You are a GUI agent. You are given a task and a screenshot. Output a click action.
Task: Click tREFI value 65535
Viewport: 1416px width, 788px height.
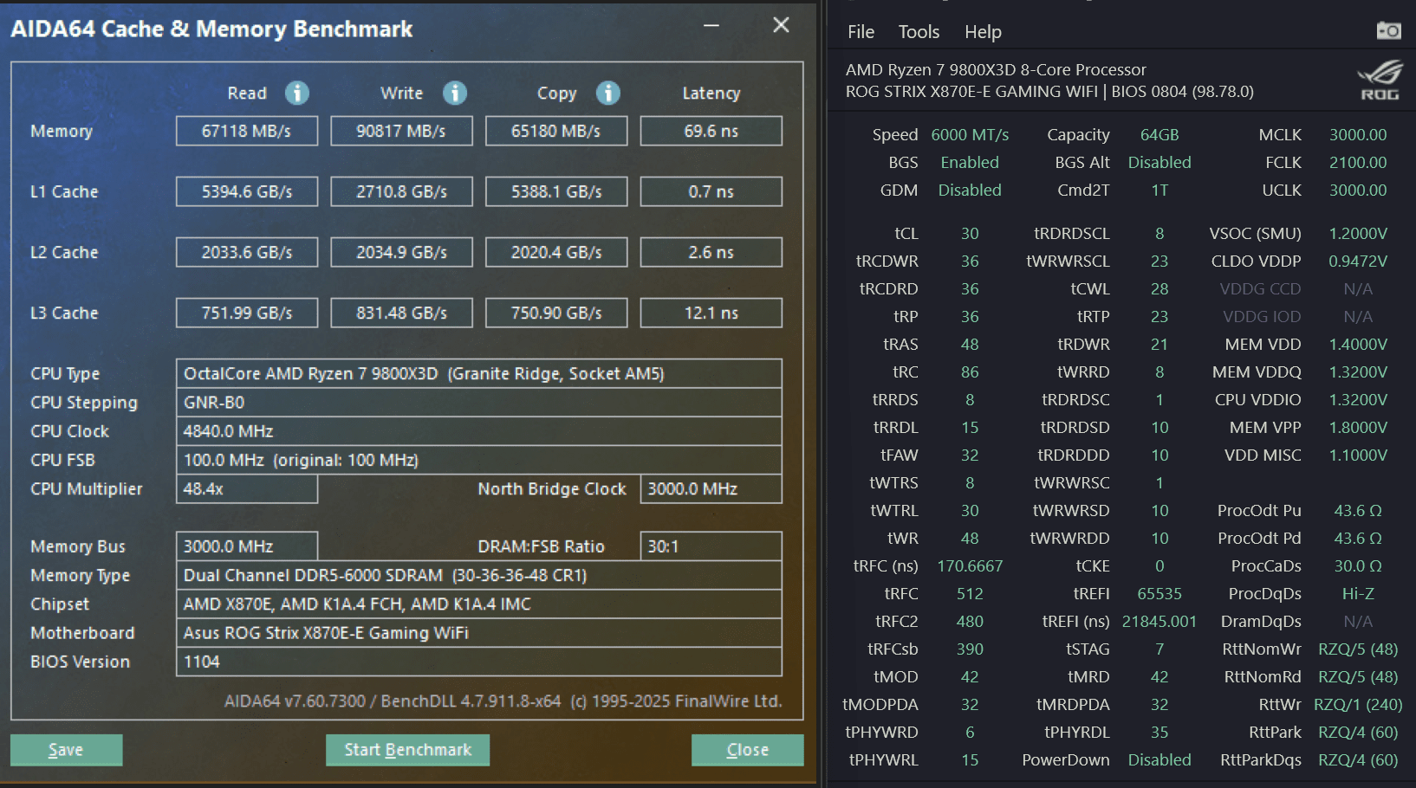(1159, 594)
